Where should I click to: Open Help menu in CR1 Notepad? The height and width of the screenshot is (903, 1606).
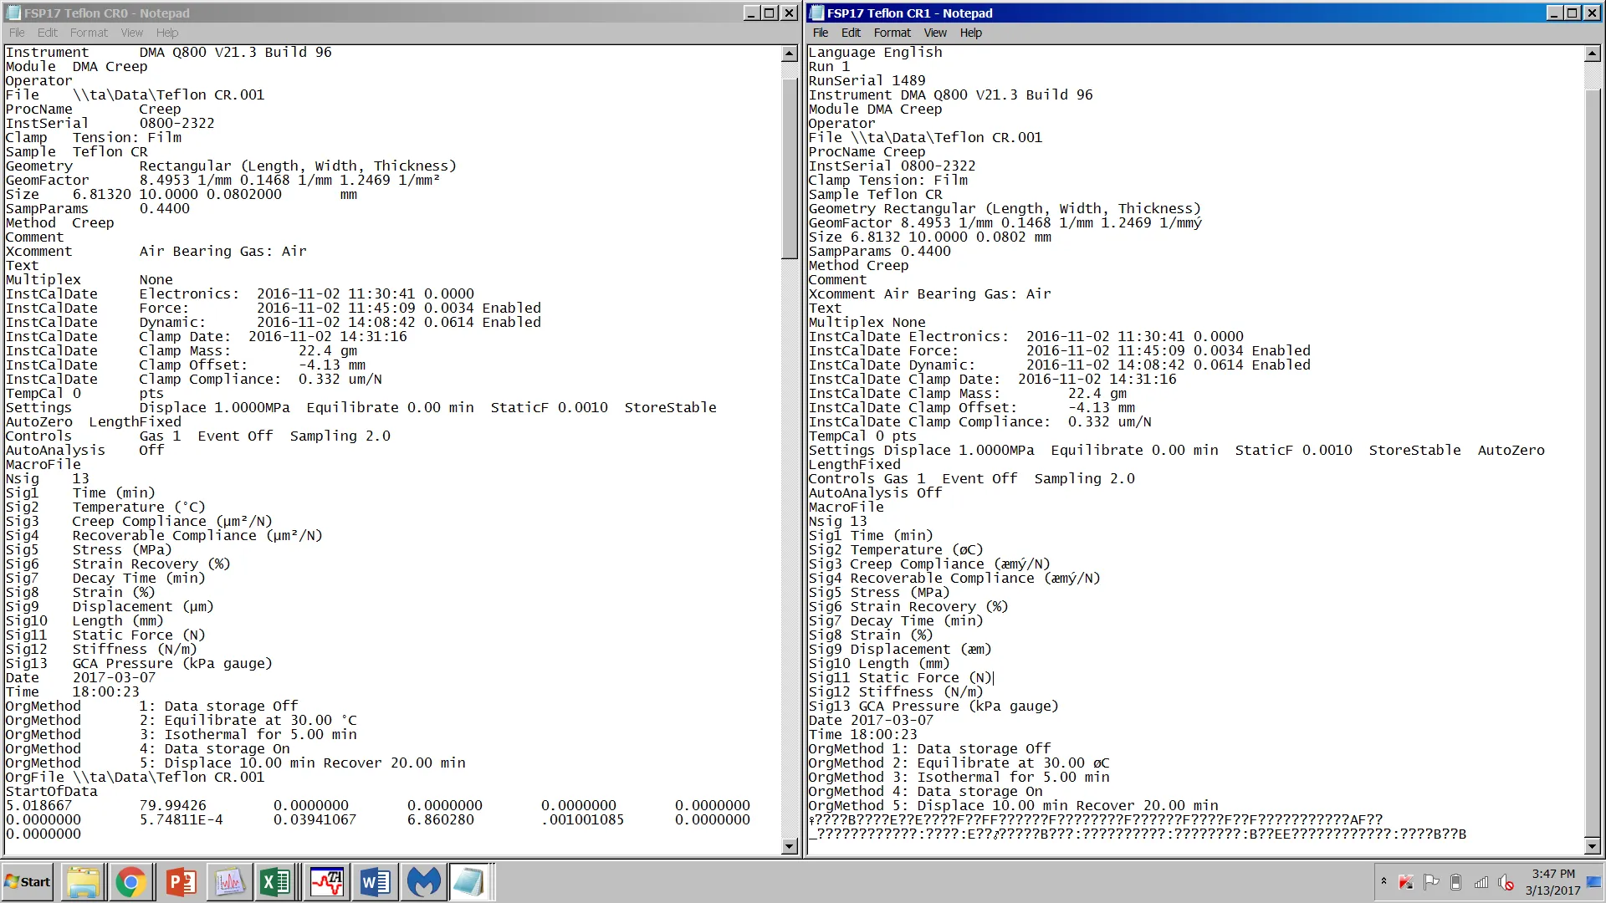pos(970,33)
